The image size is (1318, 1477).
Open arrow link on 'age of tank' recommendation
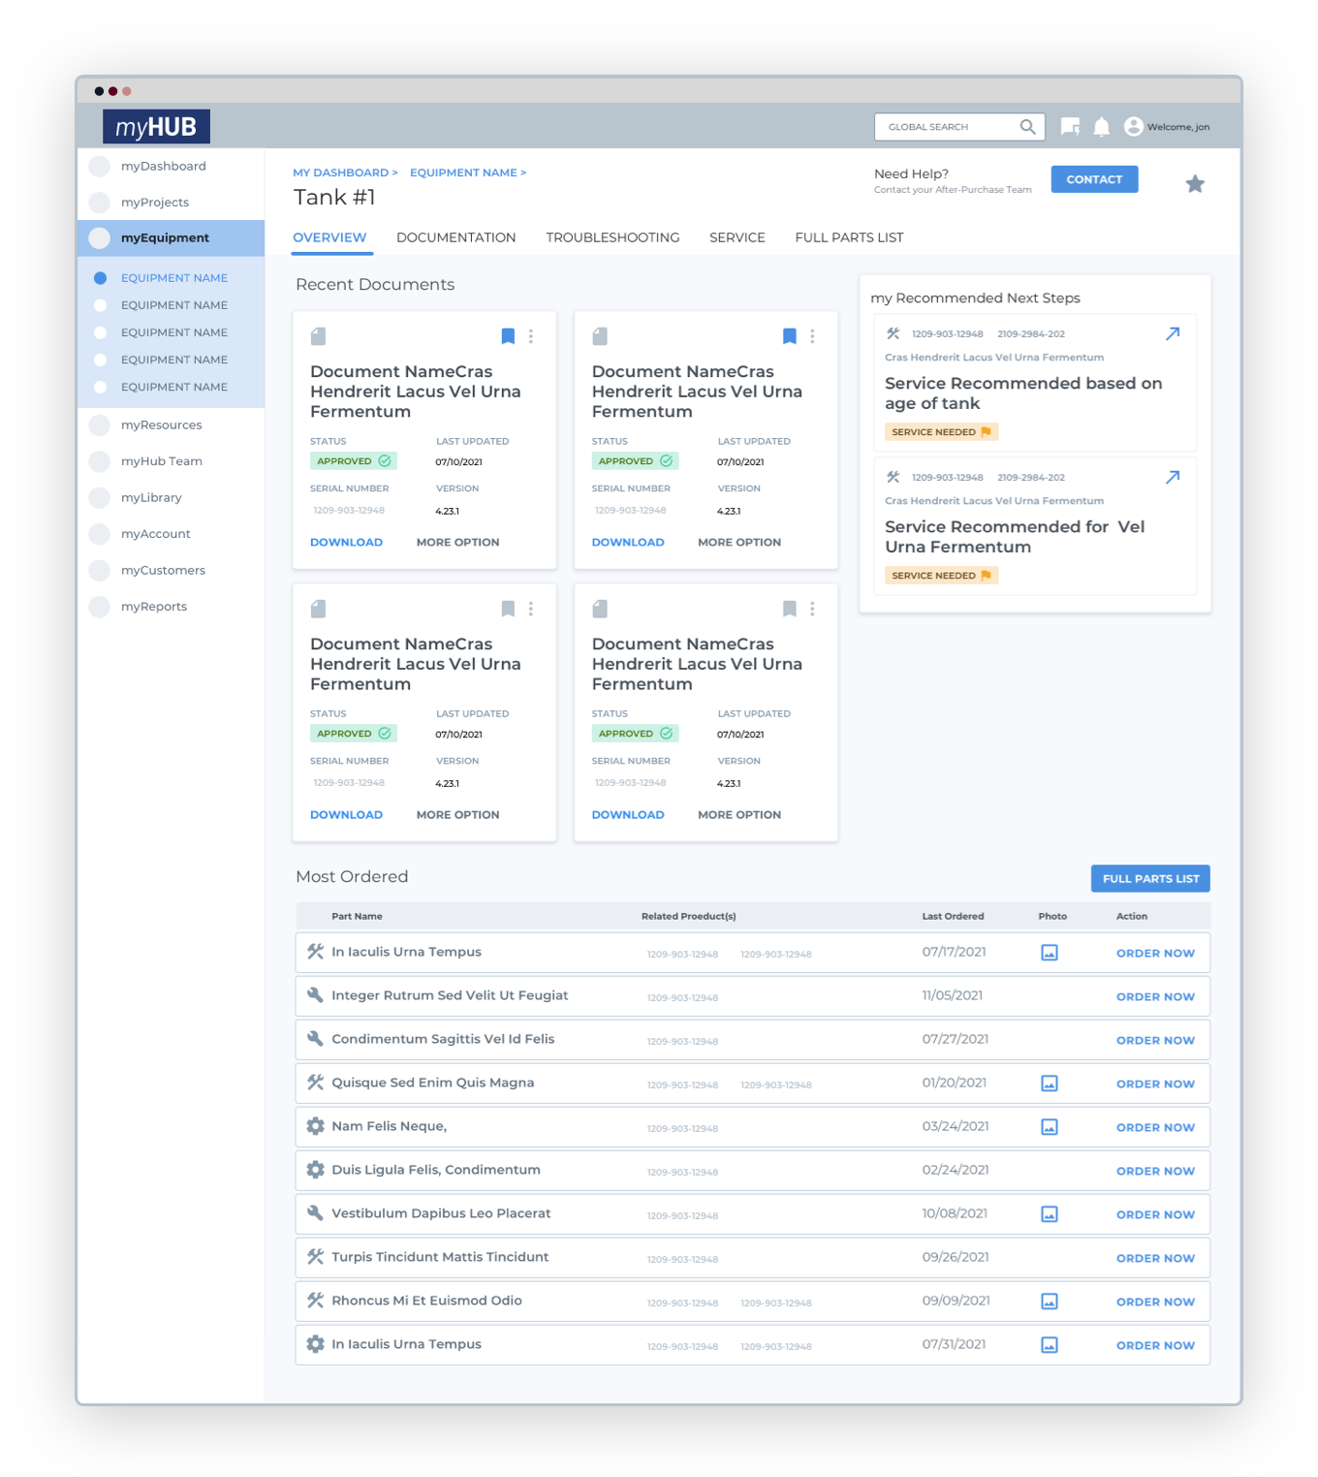pyautogui.click(x=1173, y=333)
